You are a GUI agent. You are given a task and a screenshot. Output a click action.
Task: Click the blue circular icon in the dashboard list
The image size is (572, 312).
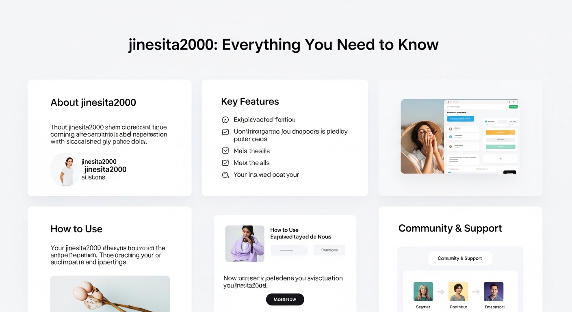450,136
